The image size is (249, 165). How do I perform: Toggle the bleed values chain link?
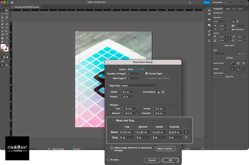(x=186, y=132)
